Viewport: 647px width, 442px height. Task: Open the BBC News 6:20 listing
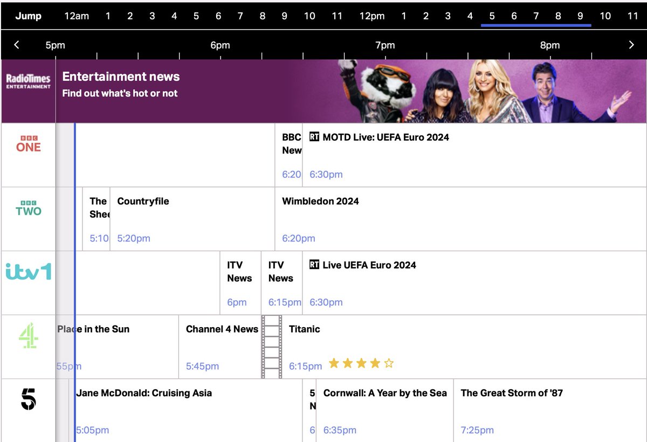289,155
